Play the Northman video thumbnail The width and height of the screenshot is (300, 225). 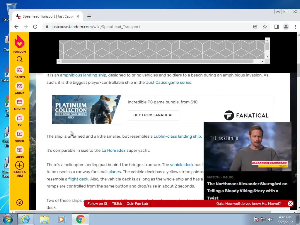tap(247, 146)
